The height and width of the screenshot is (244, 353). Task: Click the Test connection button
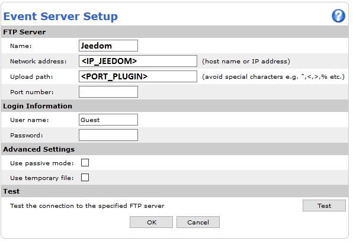(x=324, y=206)
